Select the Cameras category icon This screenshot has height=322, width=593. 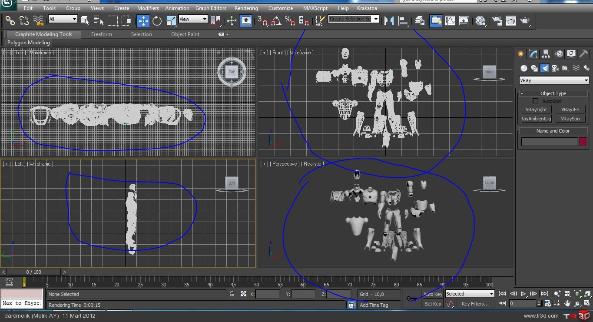click(x=555, y=68)
